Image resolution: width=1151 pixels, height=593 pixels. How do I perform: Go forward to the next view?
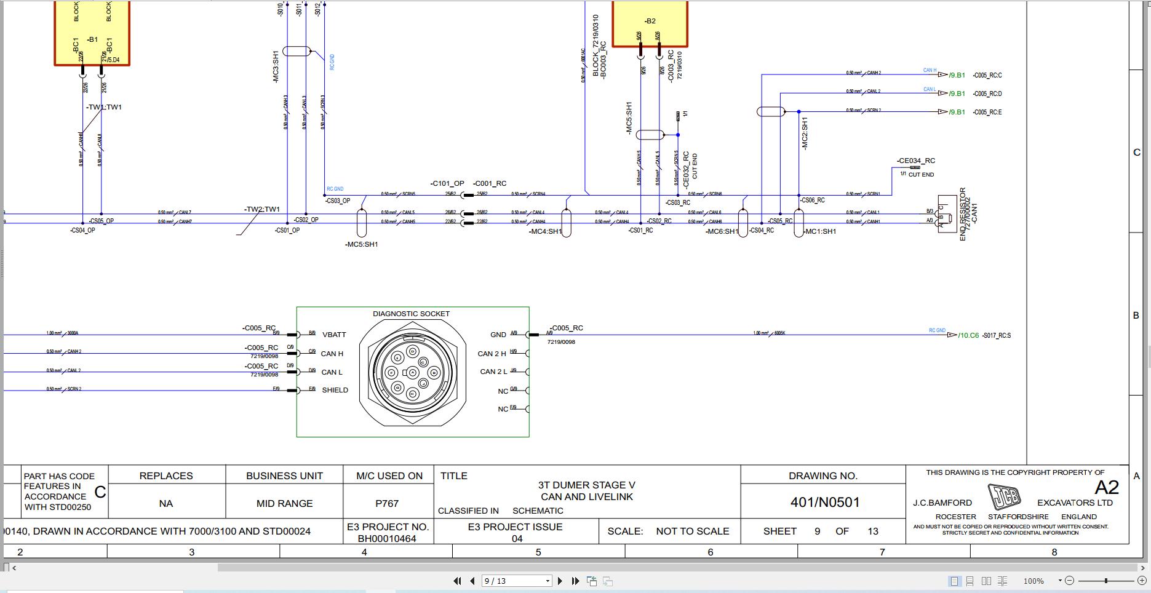607,581
